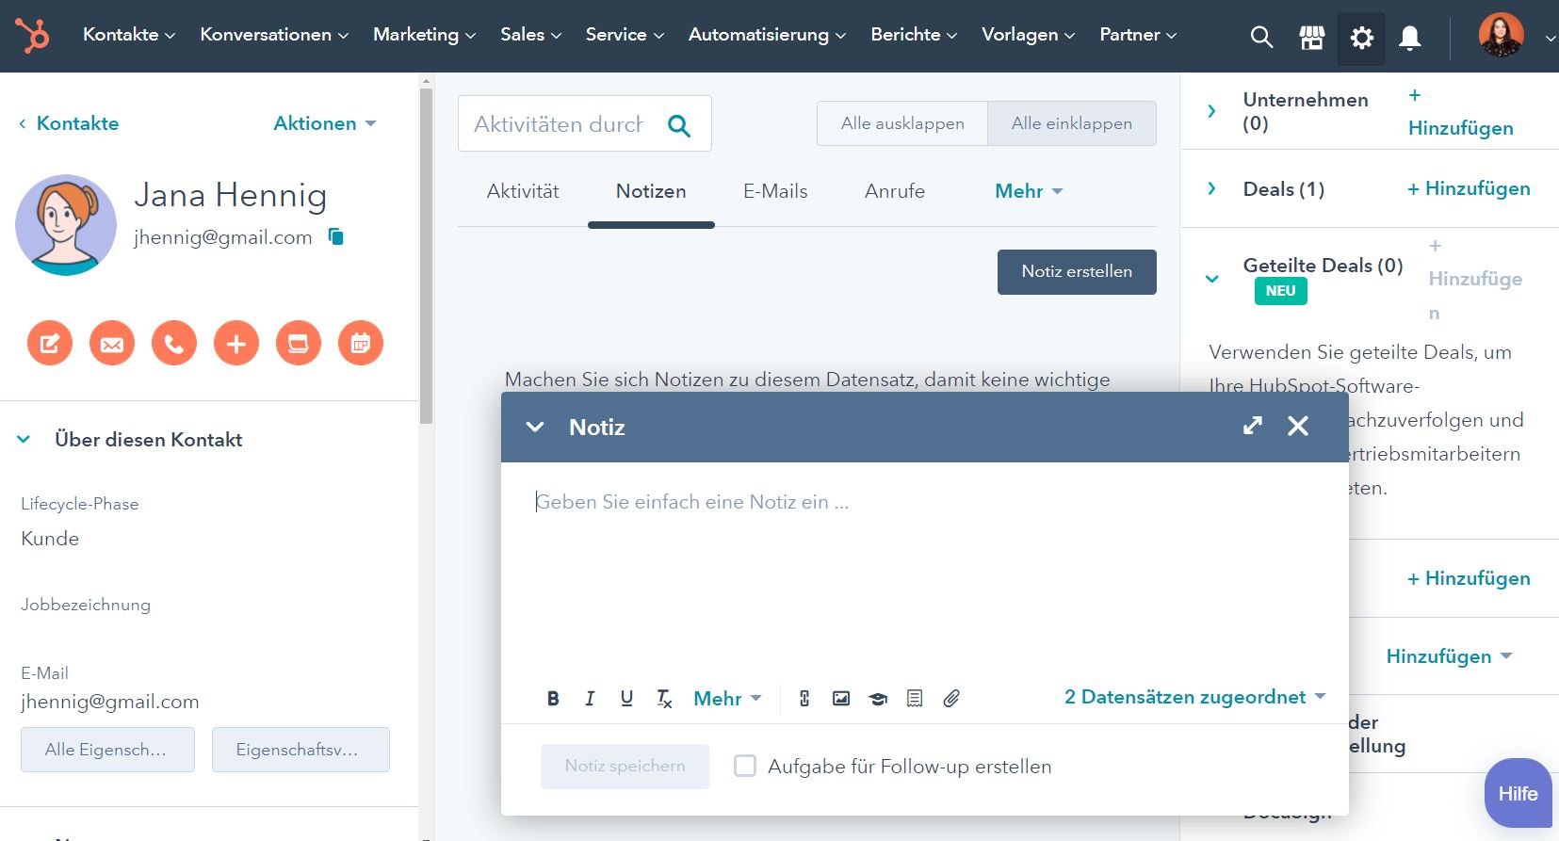Insert image using note toolbar icon

(x=841, y=699)
